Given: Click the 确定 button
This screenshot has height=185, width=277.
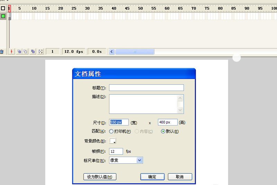Looking at the screenshot, I should (x=152, y=177).
